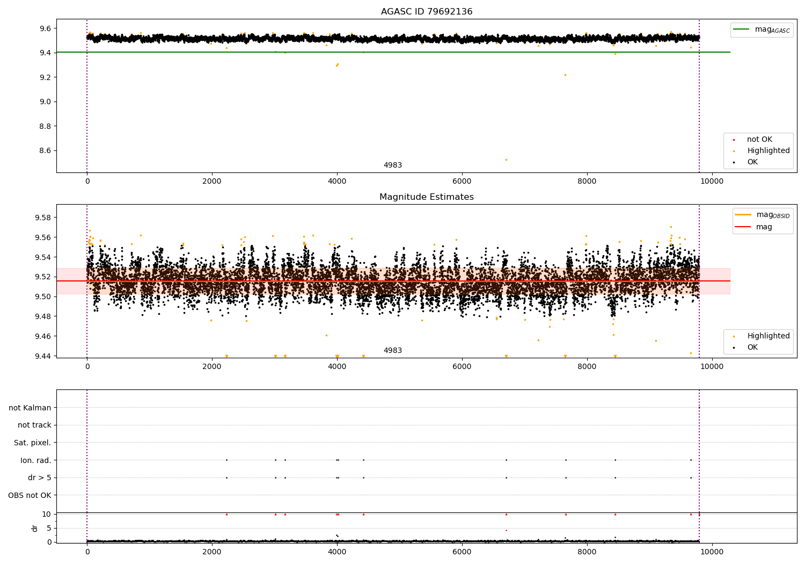
Task: Click the plot title AGASC ID 79692136
Action: (x=427, y=12)
